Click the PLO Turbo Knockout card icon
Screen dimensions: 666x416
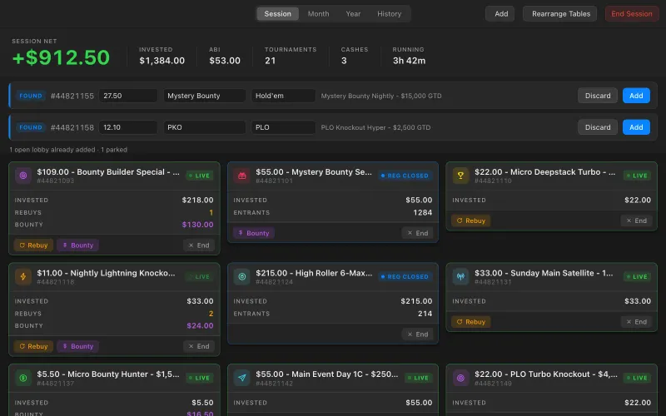tap(461, 378)
